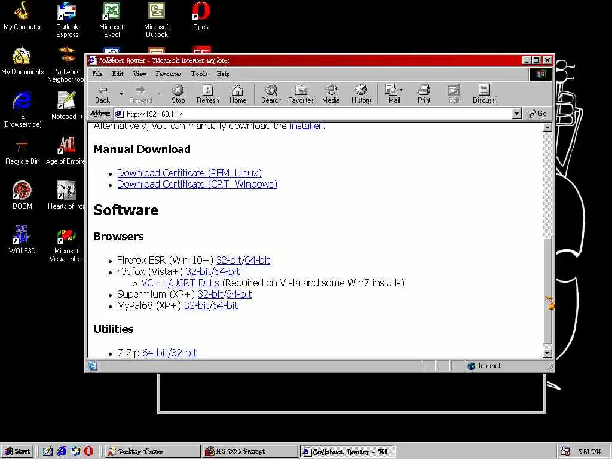Screen dimensions: 612x459
Task: Select the Notepad++ desktop shortcut
Action: click(x=67, y=106)
